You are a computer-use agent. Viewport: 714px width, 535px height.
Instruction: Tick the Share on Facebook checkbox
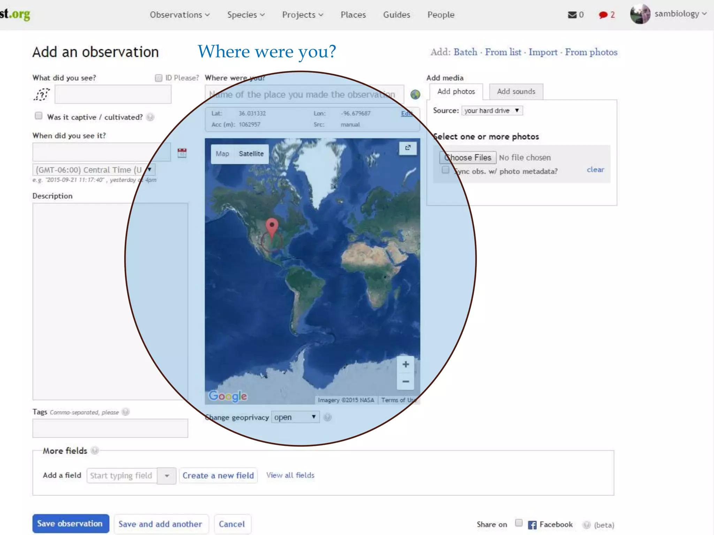[x=519, y=523]
